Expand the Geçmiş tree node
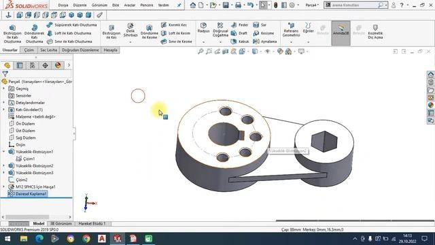The width and height of the screenshot is (435, 245). 3,88
